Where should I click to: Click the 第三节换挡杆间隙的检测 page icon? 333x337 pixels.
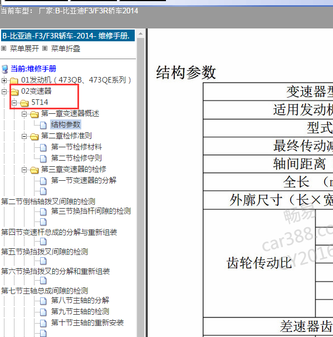[43, 212]
